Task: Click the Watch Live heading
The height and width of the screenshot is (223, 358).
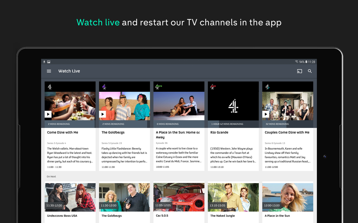Action: (x=69, y=71)
